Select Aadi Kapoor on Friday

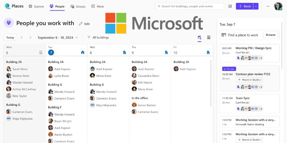click(x=185, y=69)
